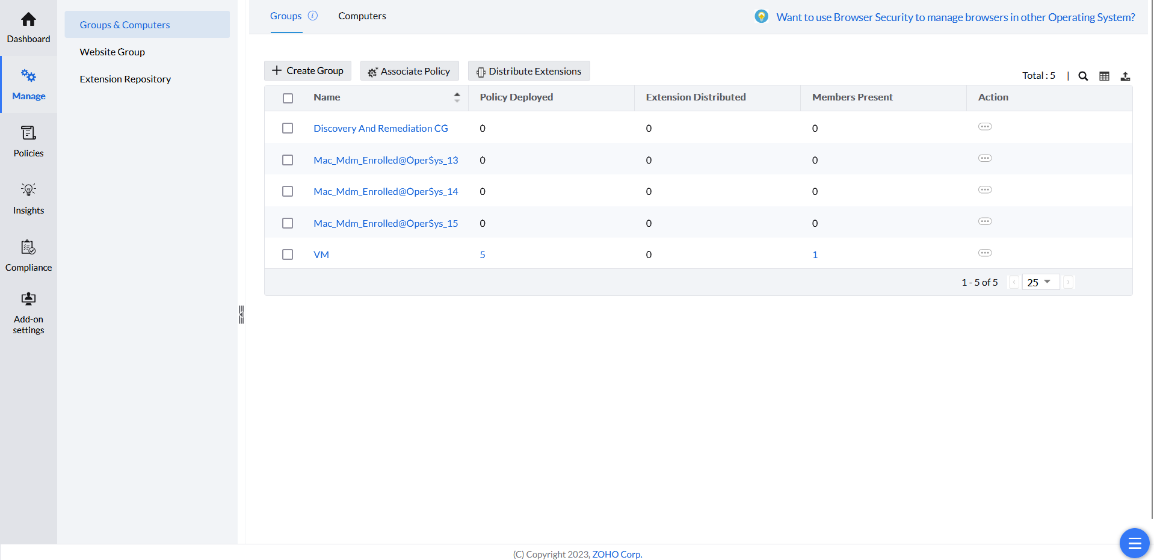Open the Mac_Mdm_Enrolled@OperSys_14 group link
1154x560 pixels.
pyautogui.click(x=386, y=192)
